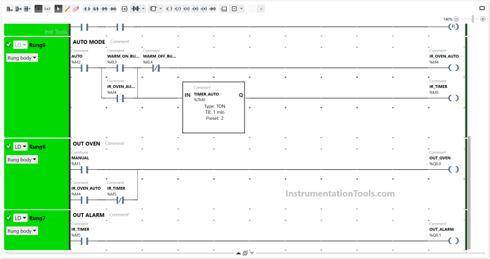Select the OUT_OVEN %Q0.0 coil

click(x=454, y=170)
